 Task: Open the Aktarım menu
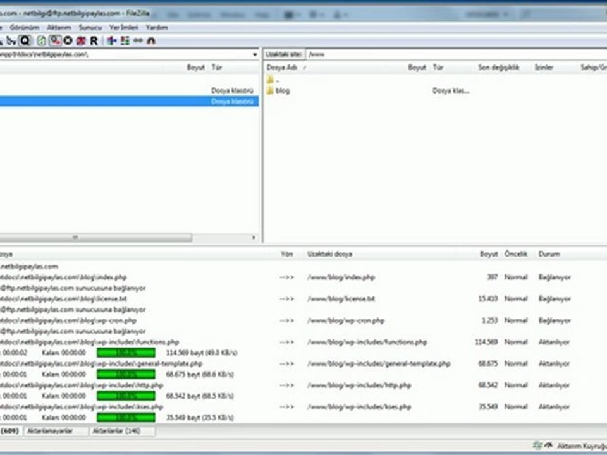click(x=59, y=27)
